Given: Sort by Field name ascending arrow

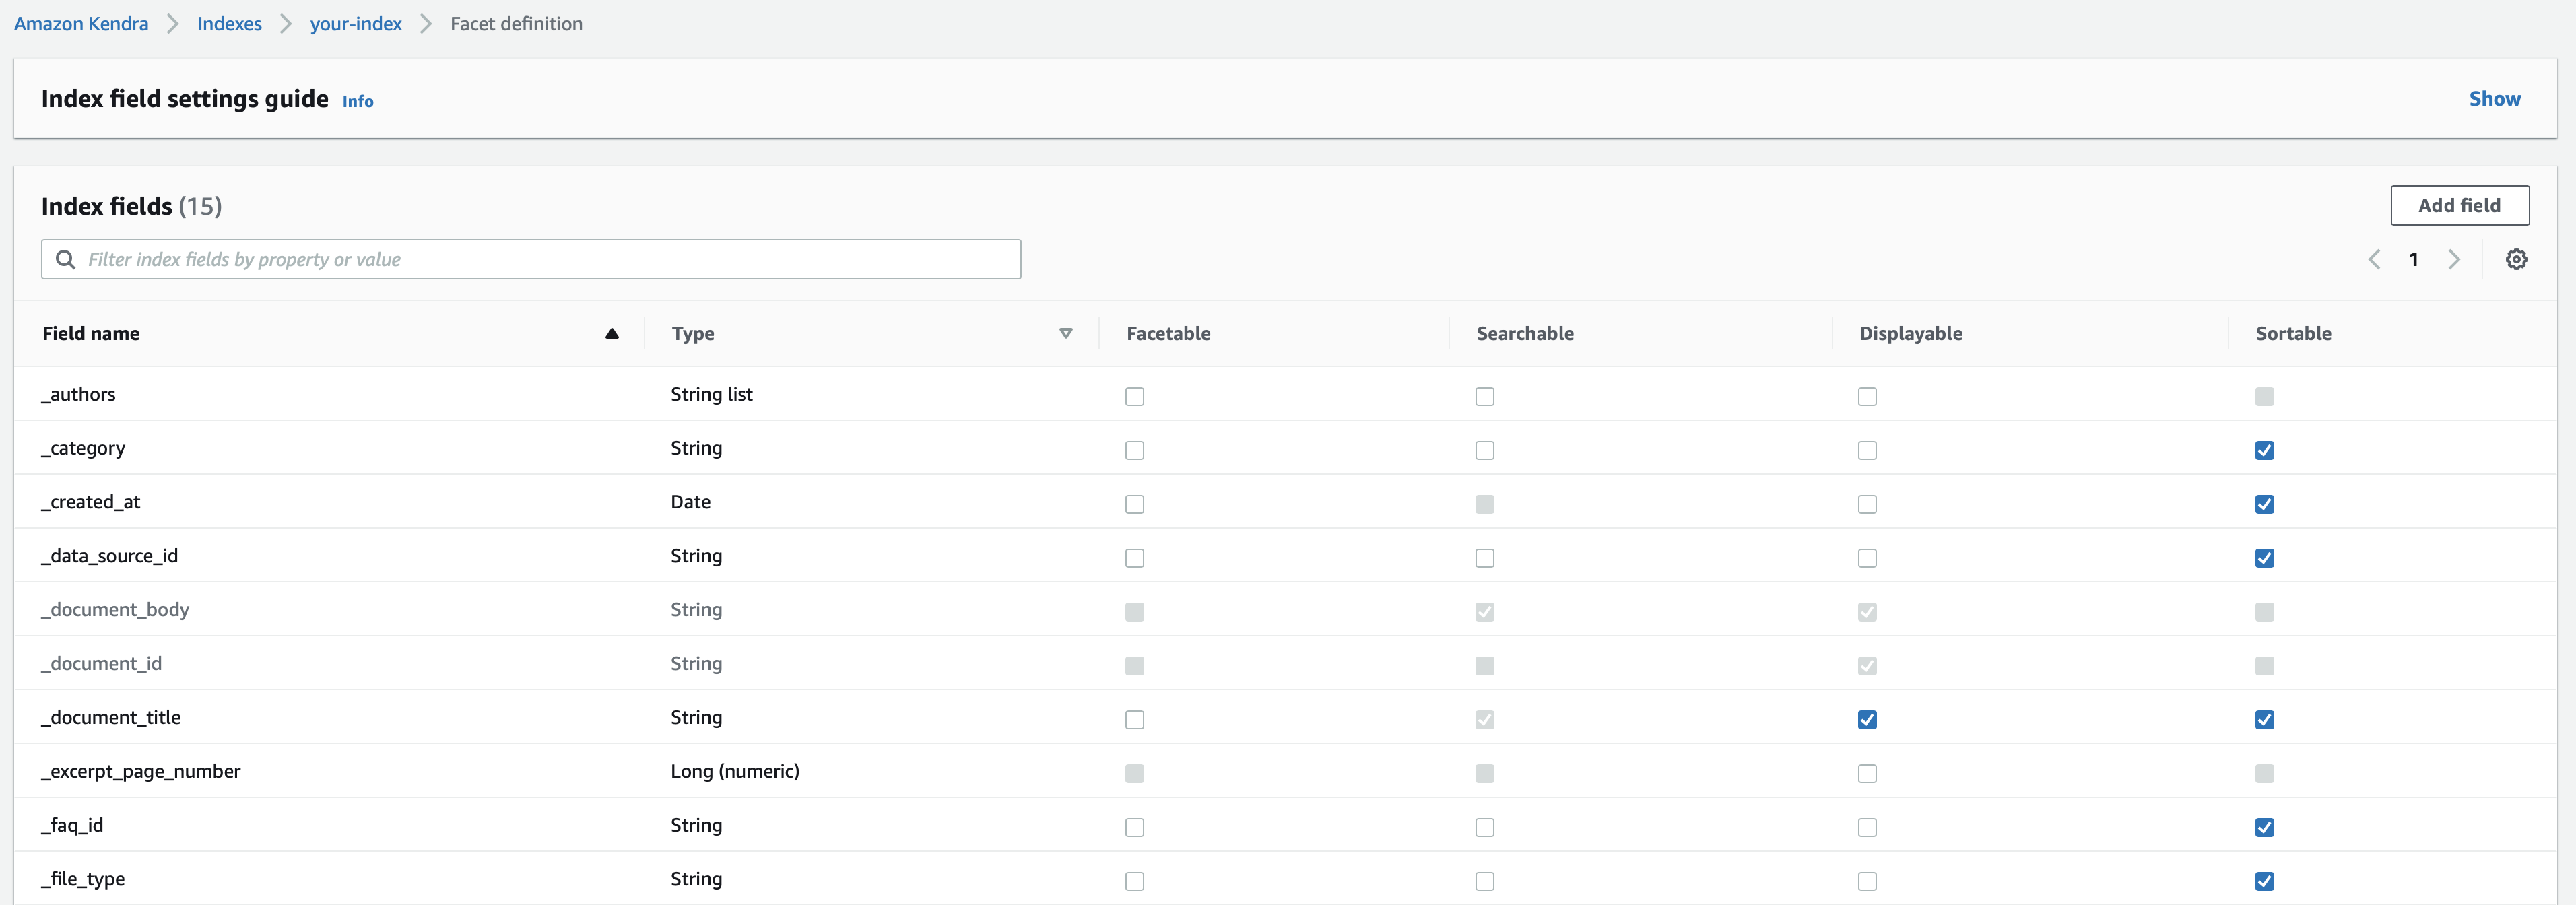Looking at the screenshot, I should click(612, 334).
